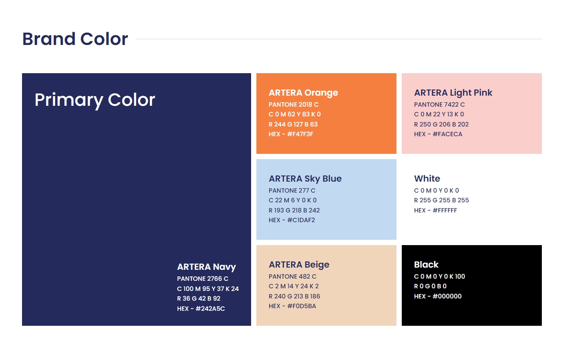563x354 pixels.
Task: Select the PANTONE 2766 C line
Action: (x=203, y=279)
